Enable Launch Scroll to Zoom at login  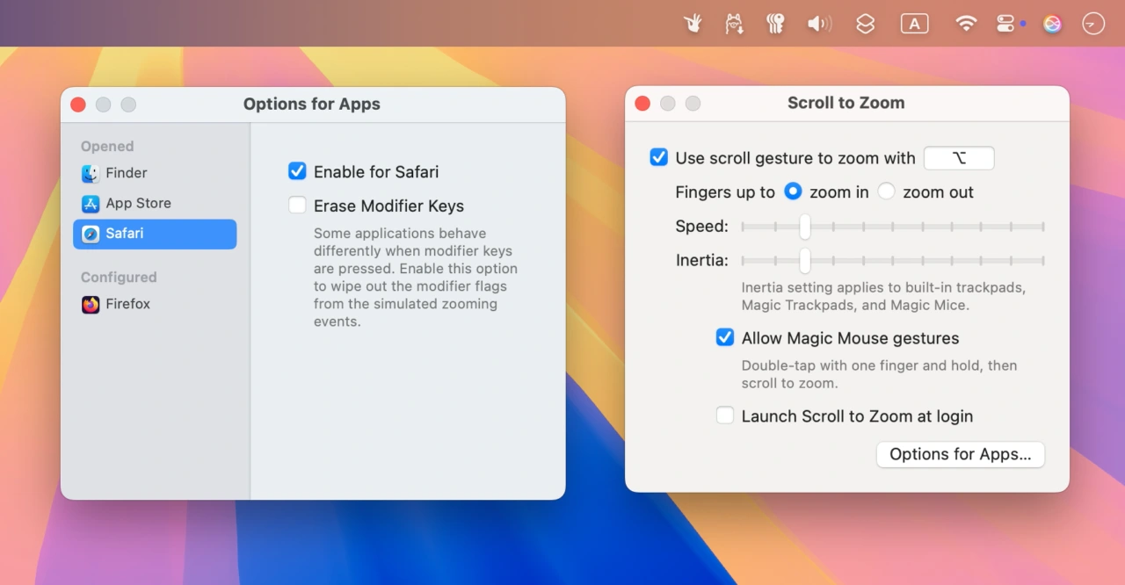(x=725, y=416)
